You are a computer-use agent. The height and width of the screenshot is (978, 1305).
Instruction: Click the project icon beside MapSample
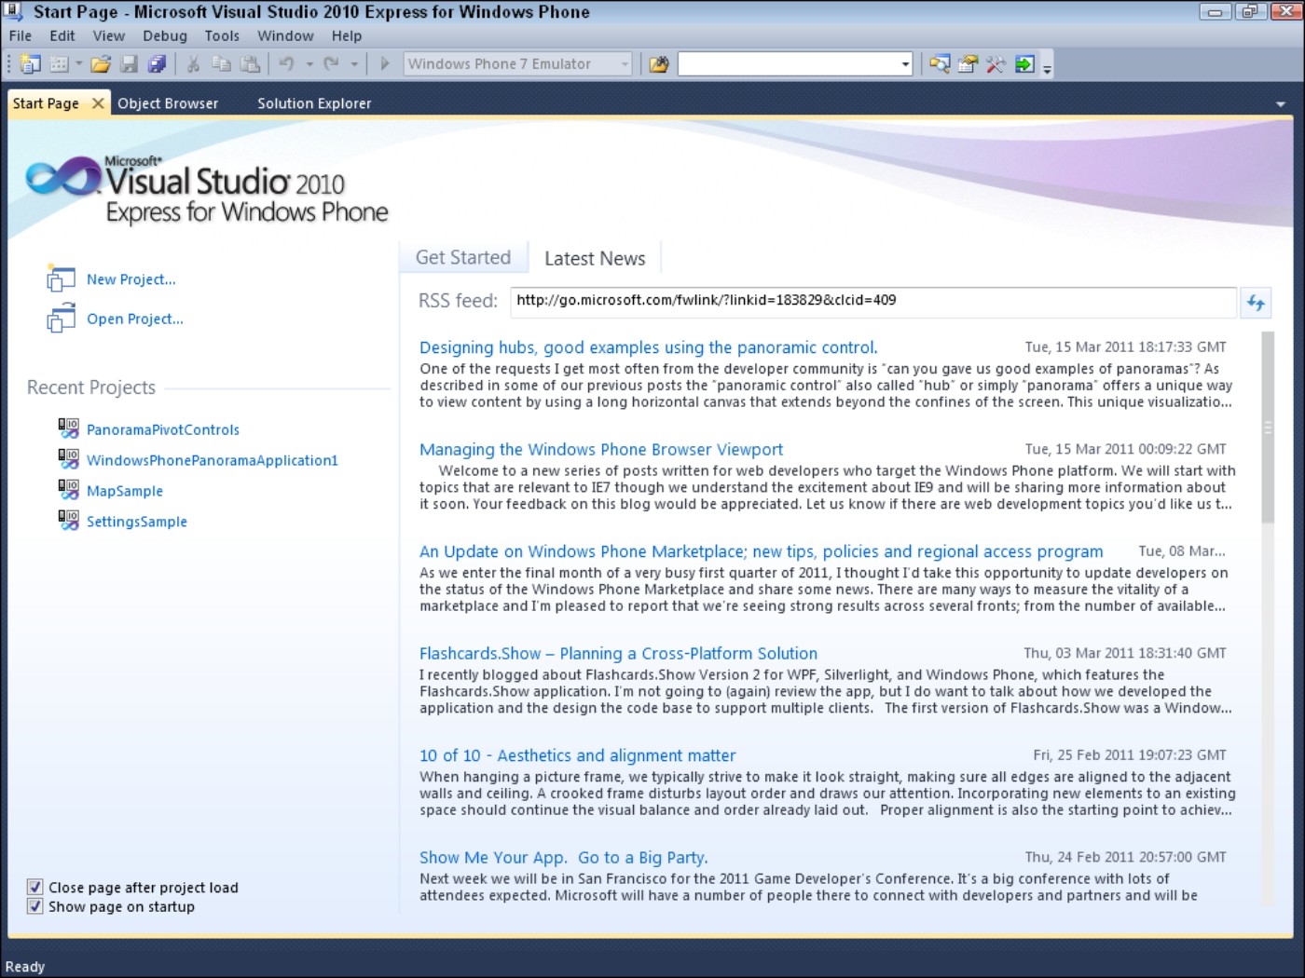point(68,490)
